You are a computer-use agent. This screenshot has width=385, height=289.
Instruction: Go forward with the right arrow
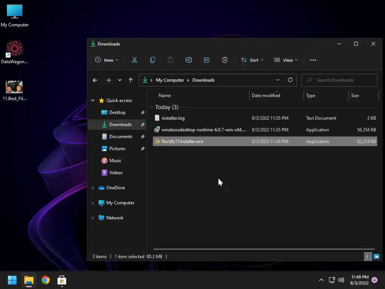tap(108, 80)
